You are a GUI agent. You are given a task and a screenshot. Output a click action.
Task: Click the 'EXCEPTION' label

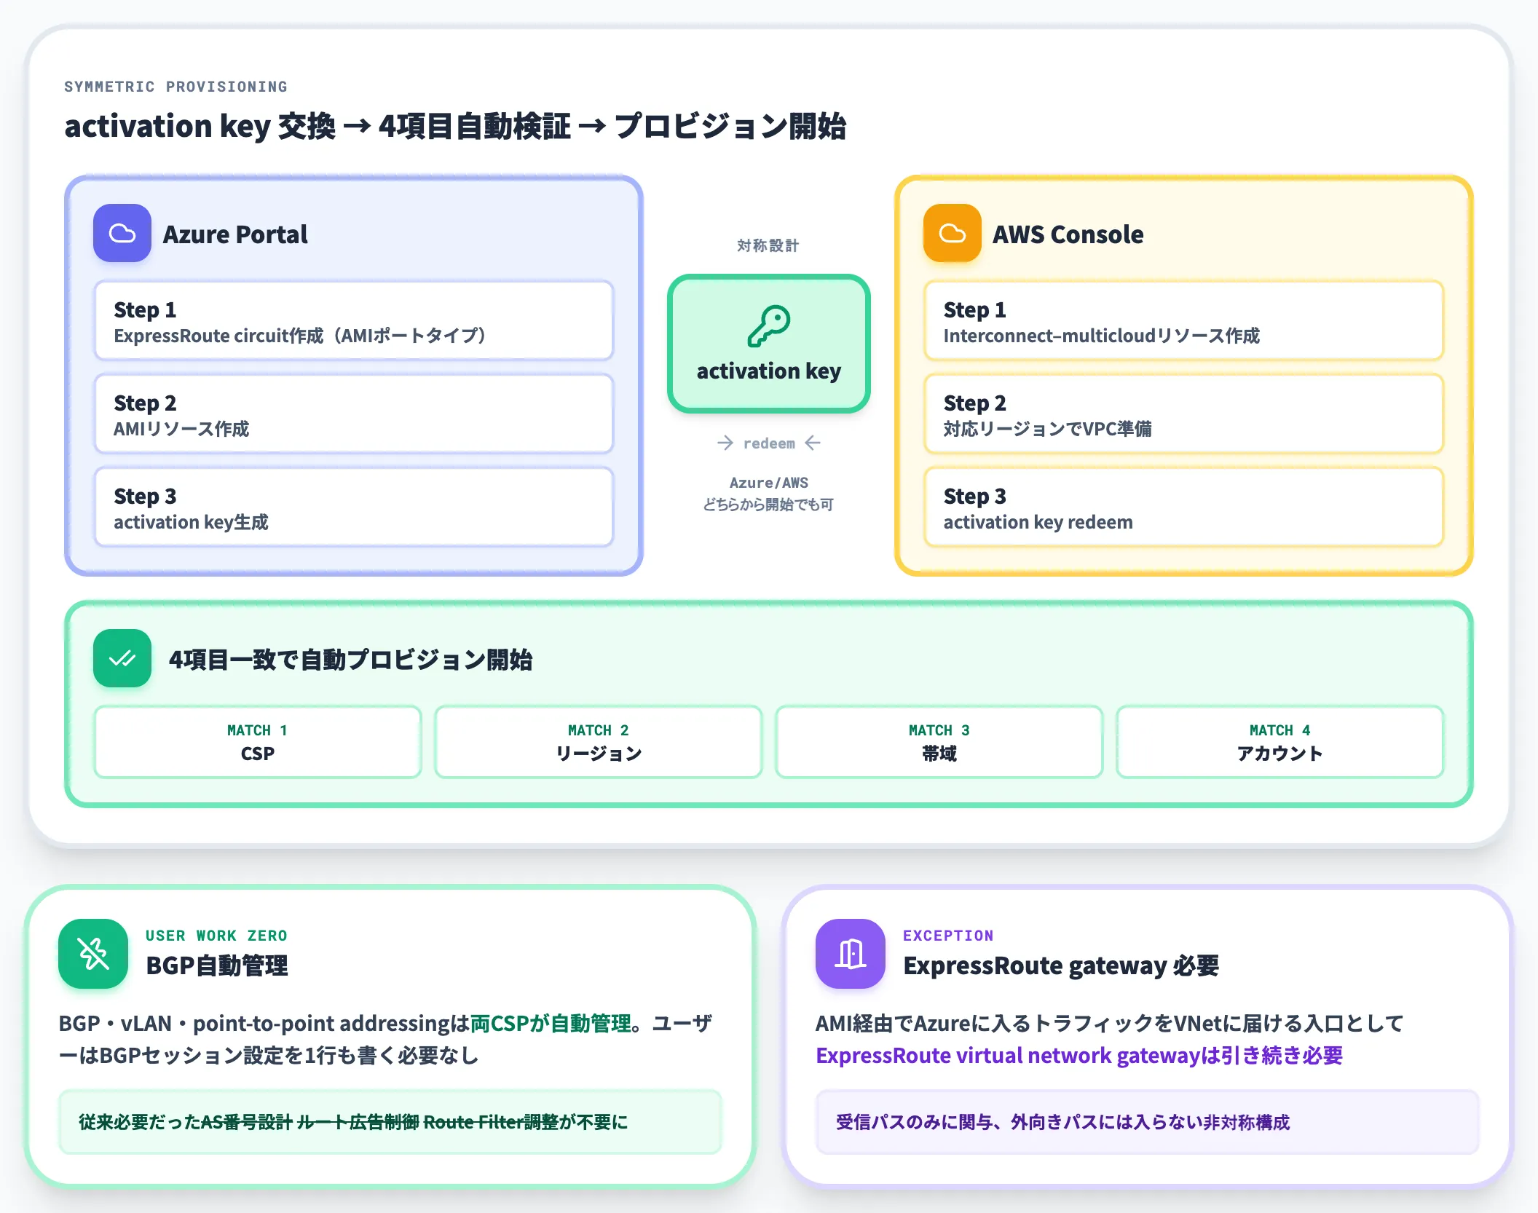pyautogui.click(x=948, y=936)
